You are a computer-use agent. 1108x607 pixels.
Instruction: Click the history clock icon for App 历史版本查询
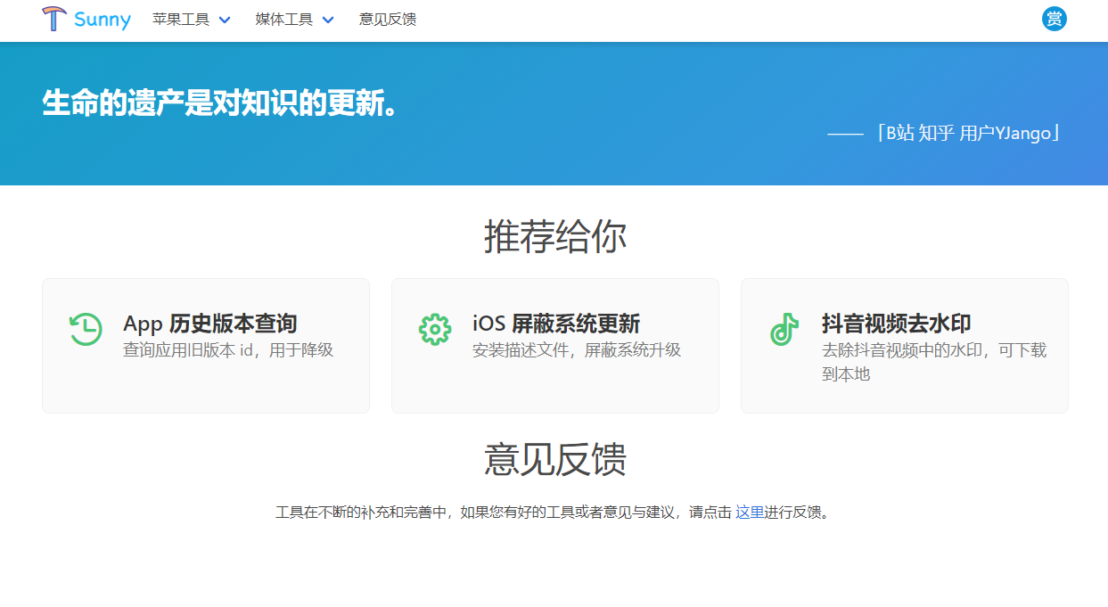click(86, 329)
